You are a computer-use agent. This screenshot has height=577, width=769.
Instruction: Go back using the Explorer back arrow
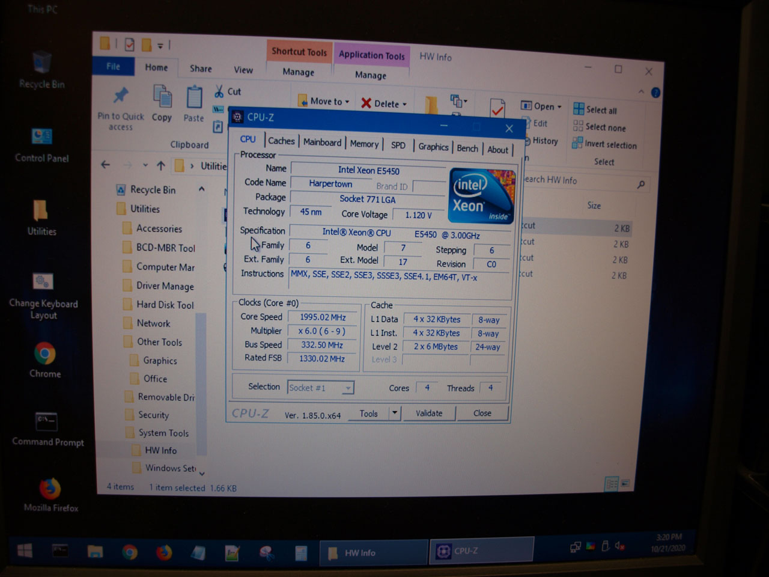click(x=106, y=164)
